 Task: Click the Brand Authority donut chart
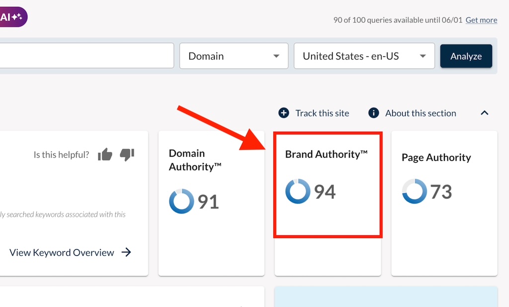click(298, 191)
